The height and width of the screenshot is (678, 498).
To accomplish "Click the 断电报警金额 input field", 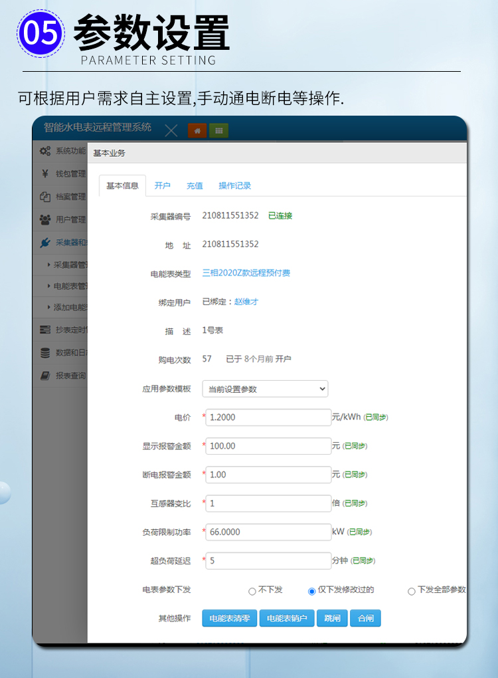I will (268, 475).
